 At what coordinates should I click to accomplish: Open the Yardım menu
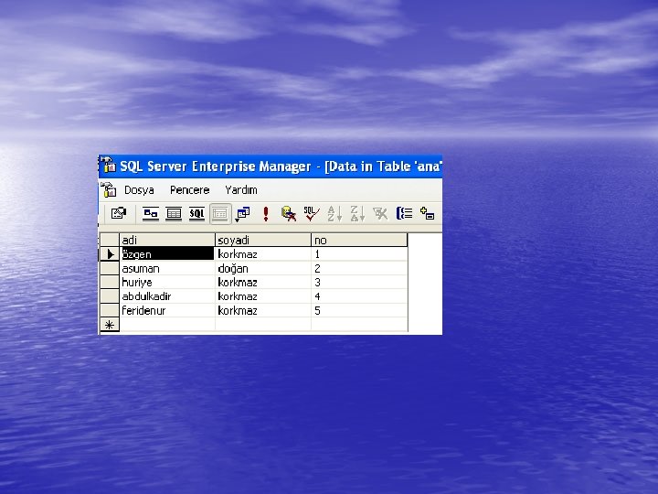(241, 190)
